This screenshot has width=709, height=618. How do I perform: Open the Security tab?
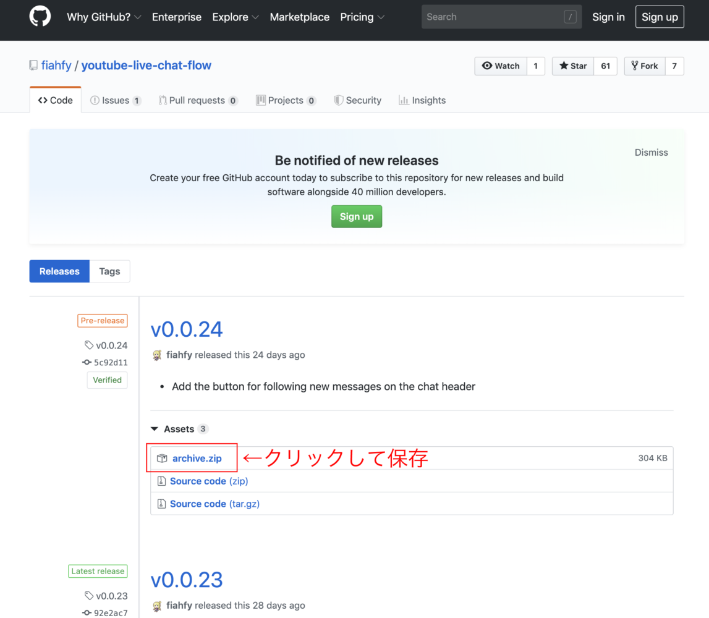click(x=358, y=100)
